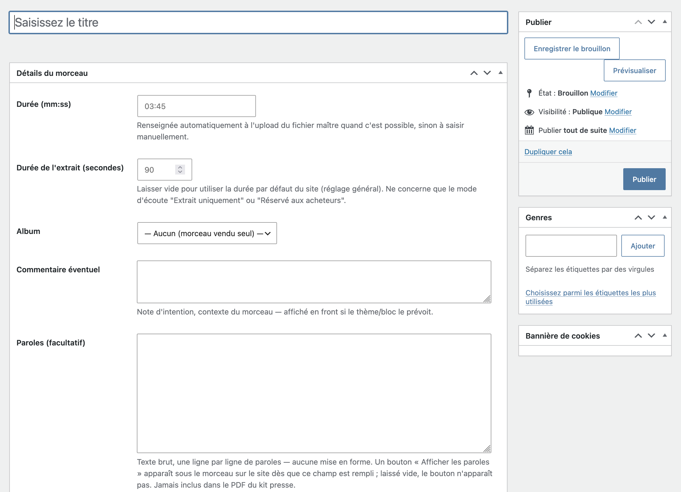
Task: Move Bannière de cookies panel up
Action: pos(638,336)
